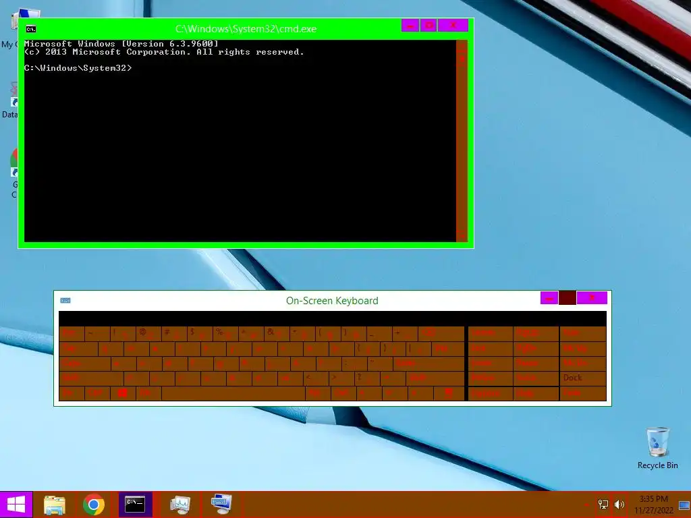This screenshot has width=691, height=518.
Task: Hit the Enter key on On-Screen Keyboard
Action: (429, 364)
